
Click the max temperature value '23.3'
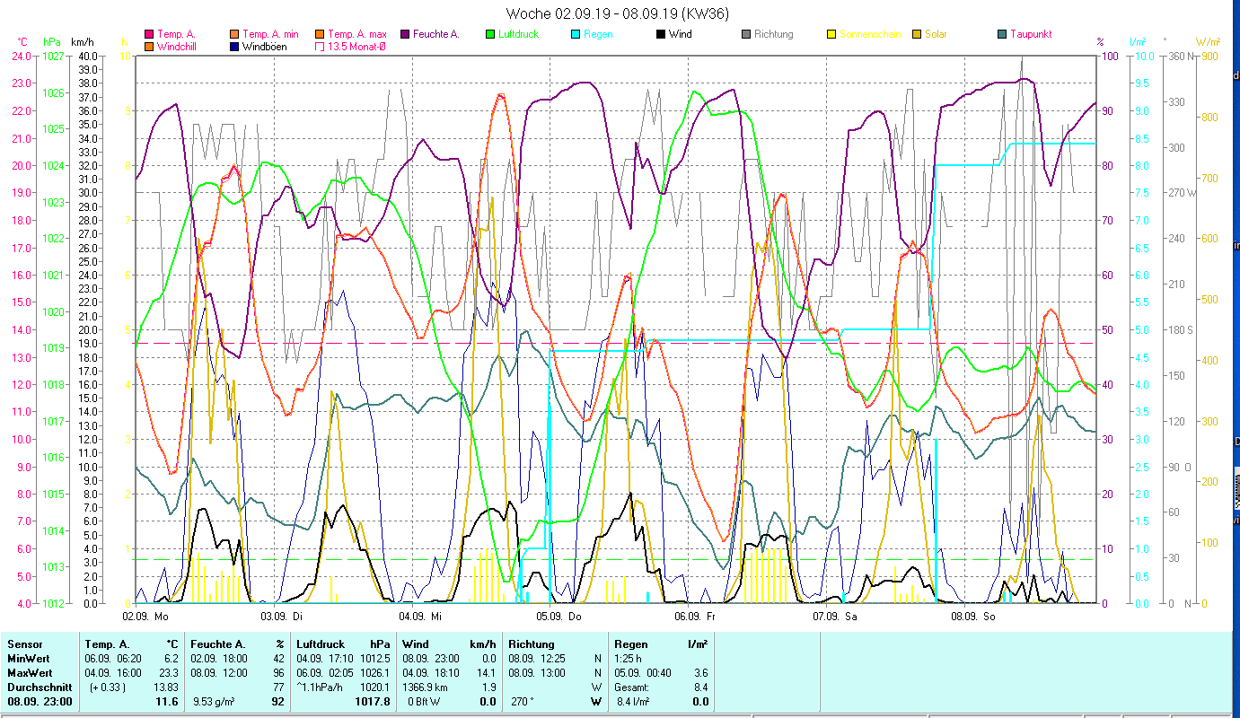tap(168, 673)
